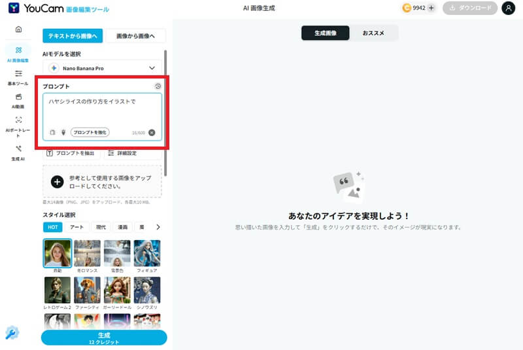The height and width of the screenshot is (350, 523).
Task: Open 生成AI magic wand icon
Action: click(19, 149)
